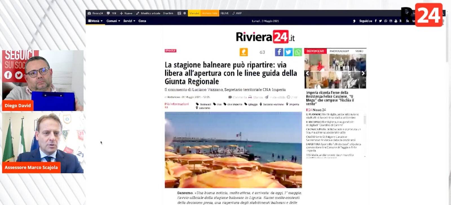Click the SPIAGGE category label

coord(170,51)
